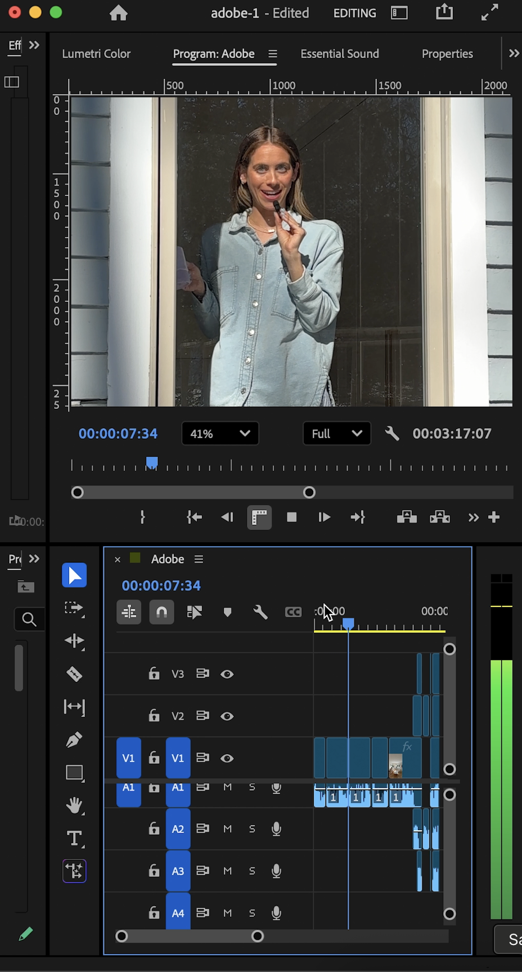Viewport: 522px width, 972px height.
Task: Select the Razor tool
Action: pyautogui.click(x=74, y=674)
